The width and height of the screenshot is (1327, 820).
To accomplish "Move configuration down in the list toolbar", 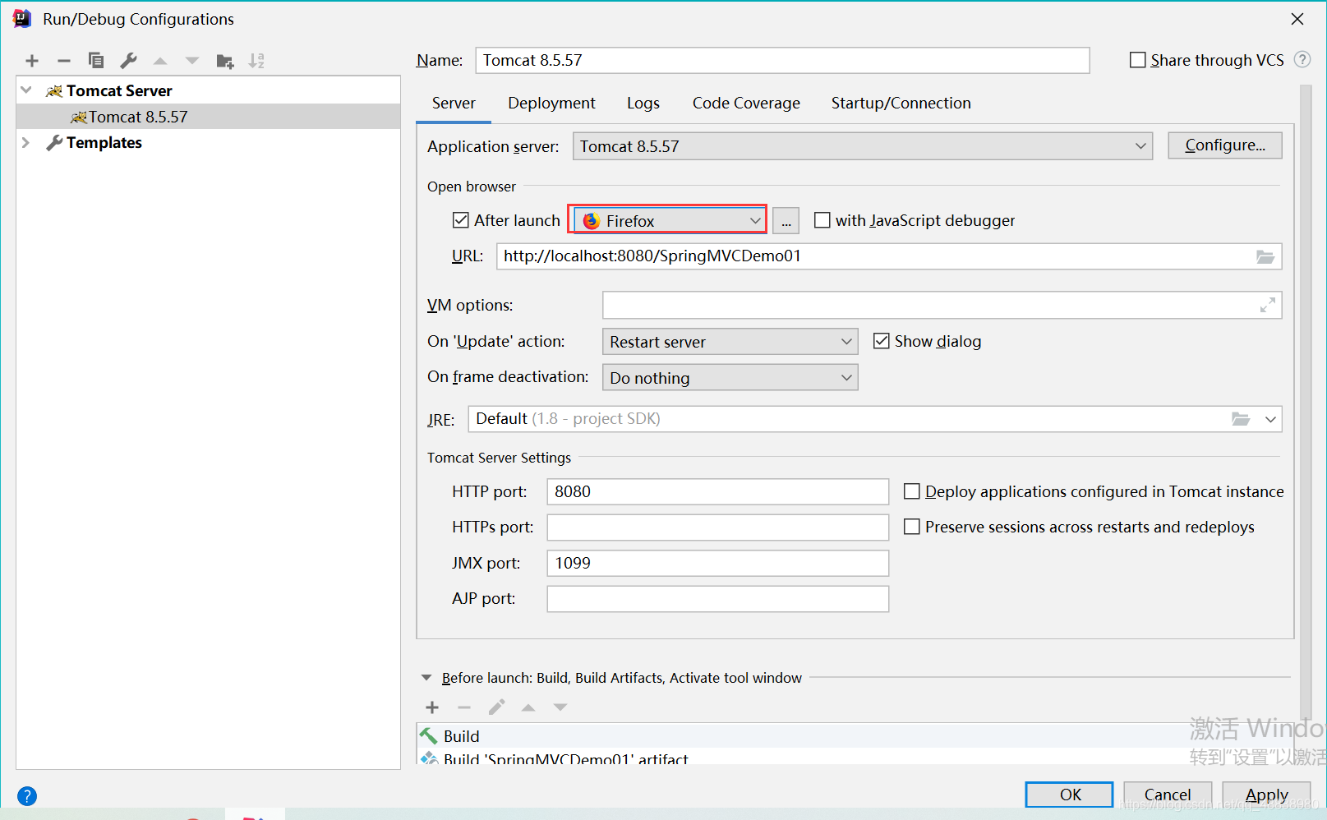I will [x=192, y=61].
